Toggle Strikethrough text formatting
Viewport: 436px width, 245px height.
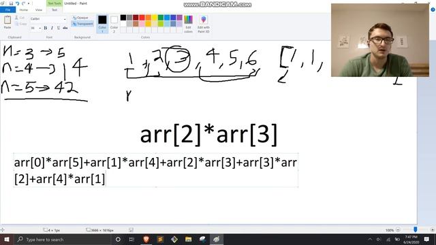[65, 28]
